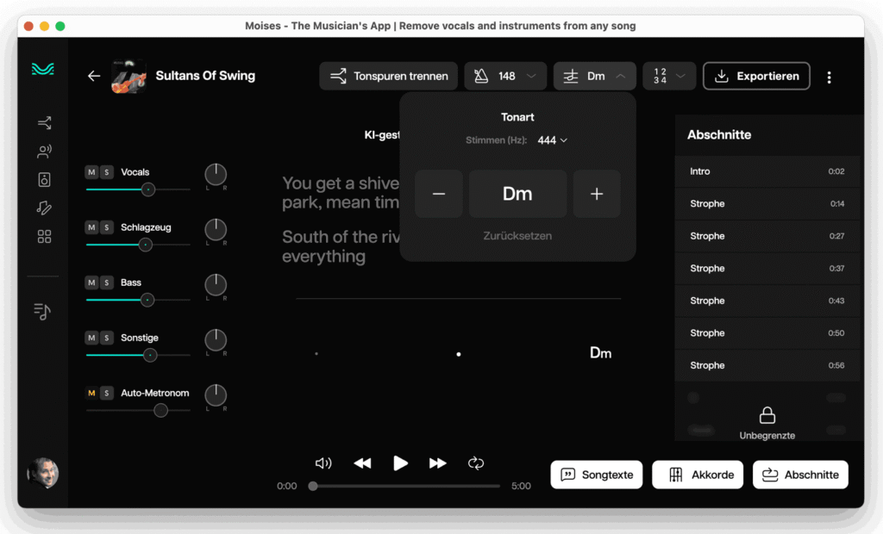Click Zurücksetzen to reset the key

pos(517,236)
